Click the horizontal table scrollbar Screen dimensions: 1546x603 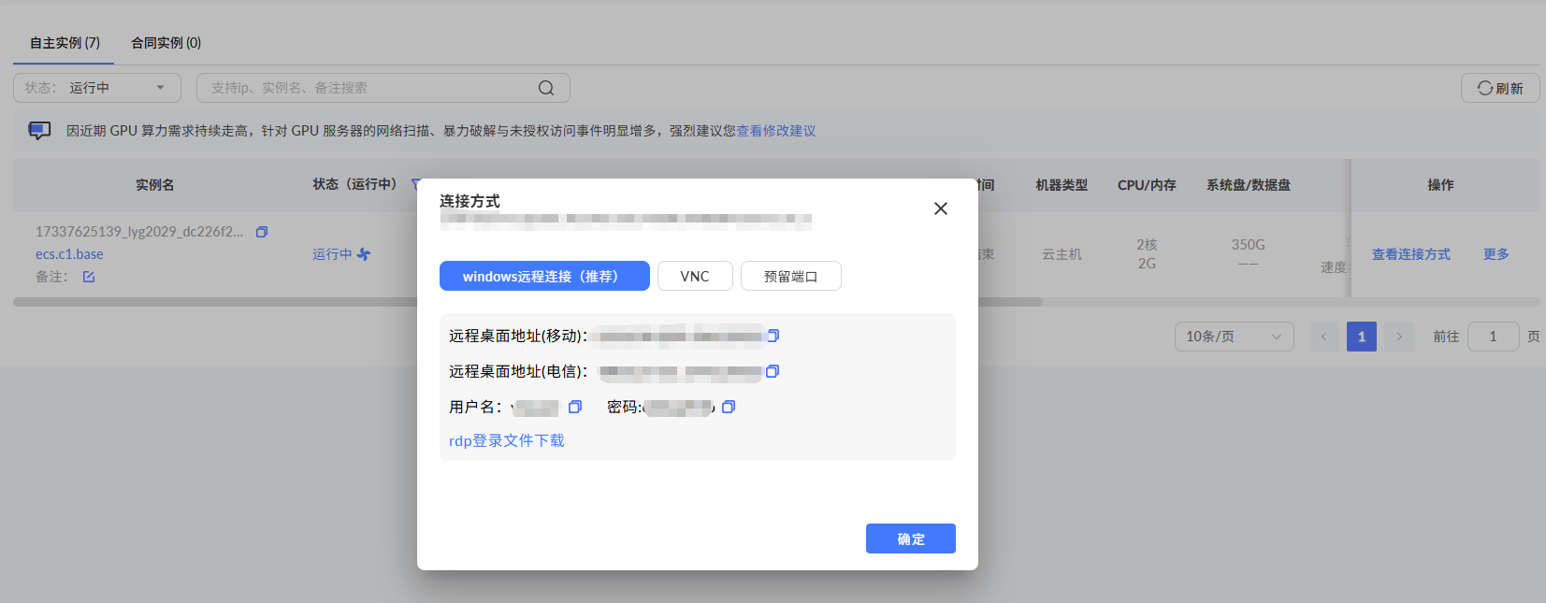pos(527,302)
